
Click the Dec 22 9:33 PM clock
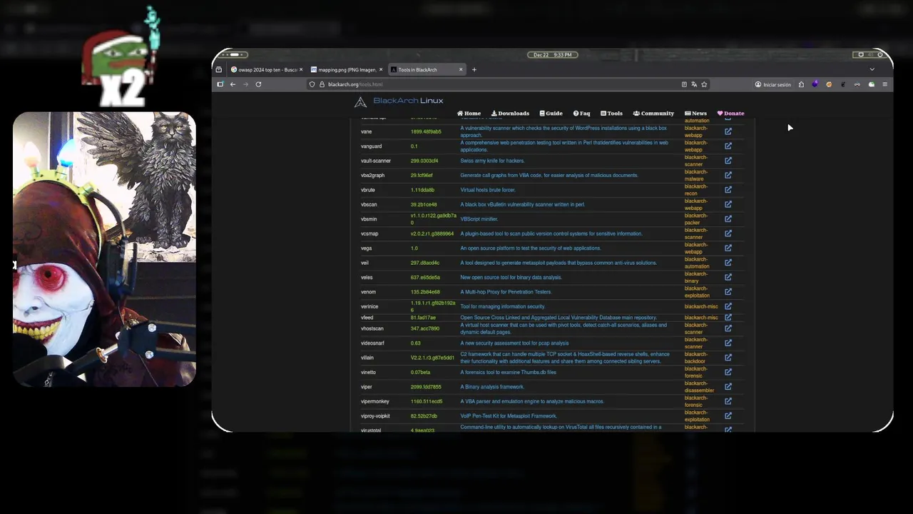click(552, 55)
